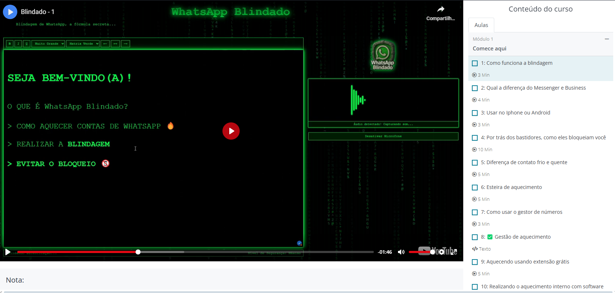
Task: Open lesson 7: Como usar o gestor de números
Action: (522, 212)
